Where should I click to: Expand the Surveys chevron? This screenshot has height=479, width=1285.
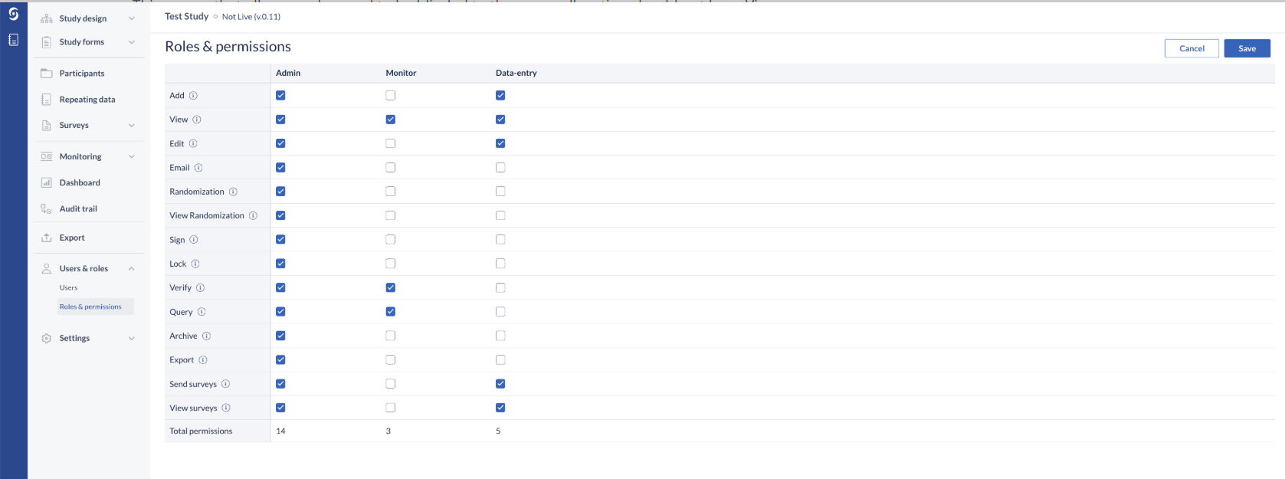pos(132,126)
